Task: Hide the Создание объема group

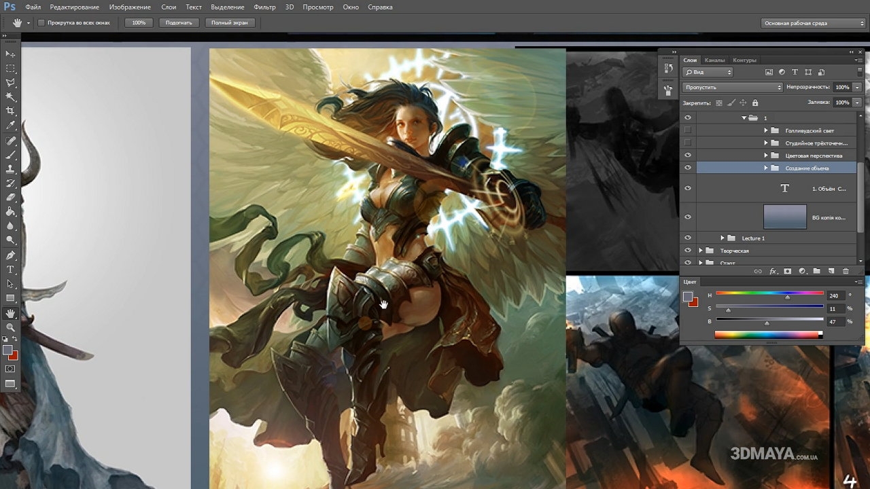Action: click(688, 168)
